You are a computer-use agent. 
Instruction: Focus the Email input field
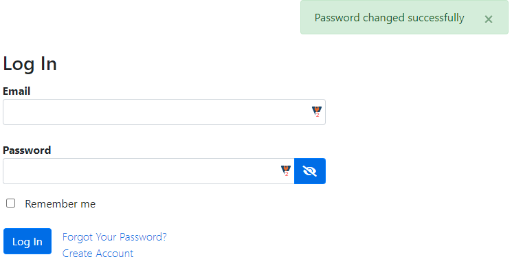(164, 112)
